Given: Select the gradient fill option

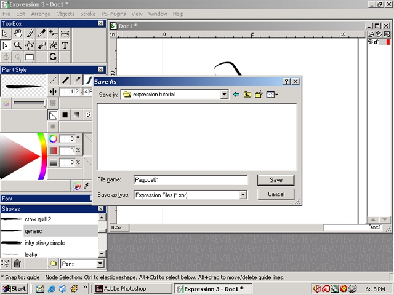Looking at the screenshot, I should point(77,115).
